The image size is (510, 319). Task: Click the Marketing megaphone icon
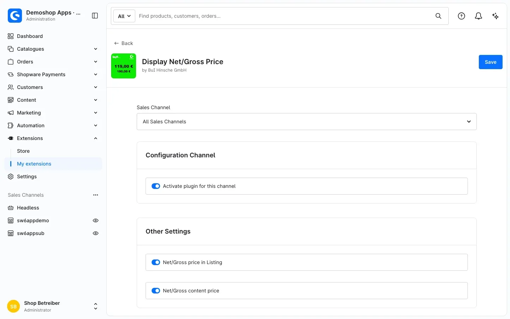pyautogui.click(x=11, y=113)
